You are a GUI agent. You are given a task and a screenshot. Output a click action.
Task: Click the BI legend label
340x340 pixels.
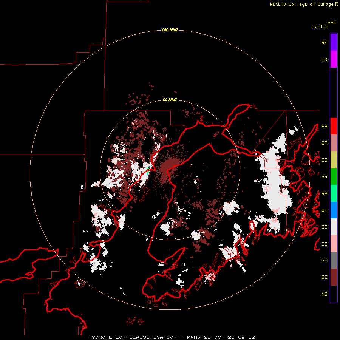click(x=324, y=277)
